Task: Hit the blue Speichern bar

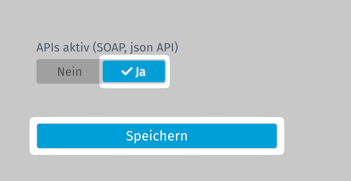Action: click(x=157, y=136)
